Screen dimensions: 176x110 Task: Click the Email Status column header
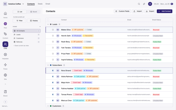coord(156,20)
